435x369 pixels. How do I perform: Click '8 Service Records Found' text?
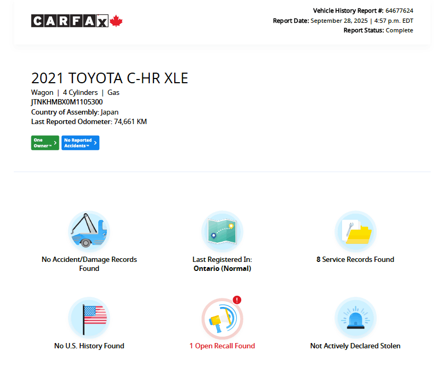pyautogui.click(x=355, y=259)
